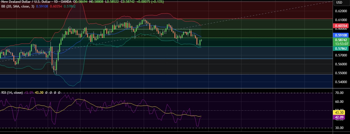Click the yellow 43.30 value in RSI legend

tap(39, 93)
